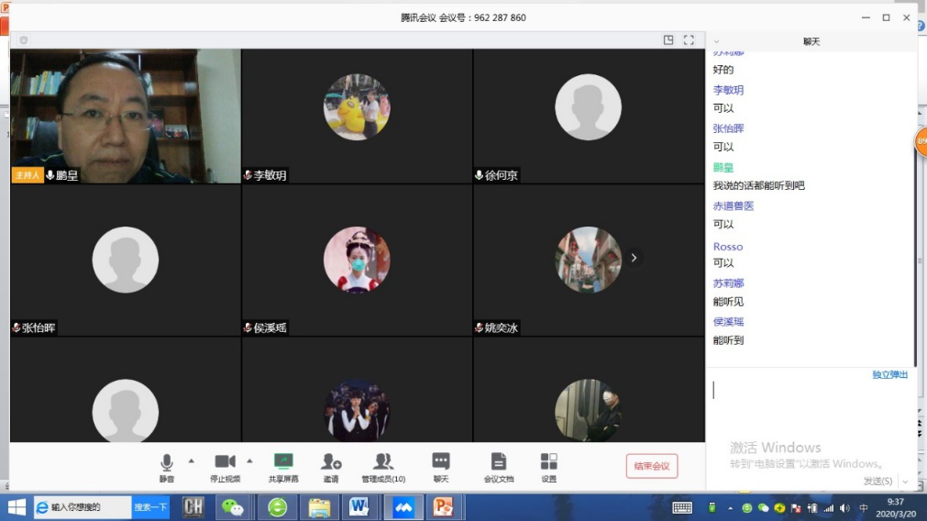Click the invite (邀请) icon
The image size is (927, 521).
pos(331,465)
